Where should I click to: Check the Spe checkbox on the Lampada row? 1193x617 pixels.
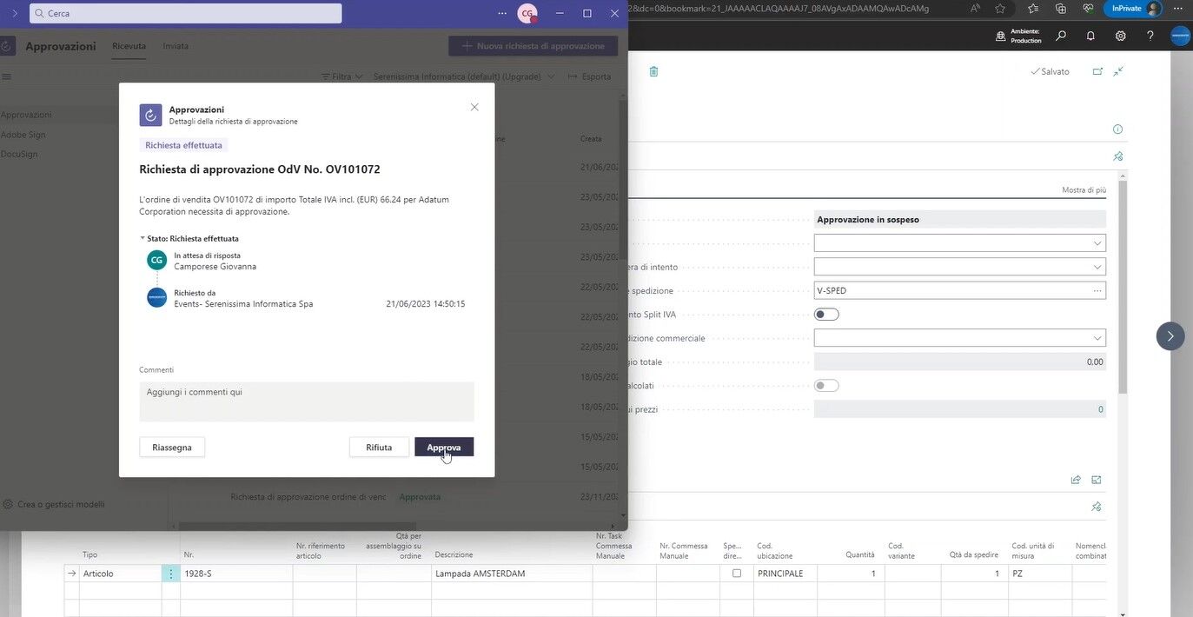[x=737, y=573]
